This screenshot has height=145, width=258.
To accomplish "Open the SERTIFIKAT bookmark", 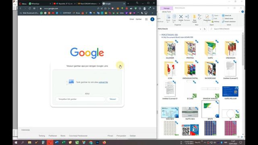I will (66, 13).
